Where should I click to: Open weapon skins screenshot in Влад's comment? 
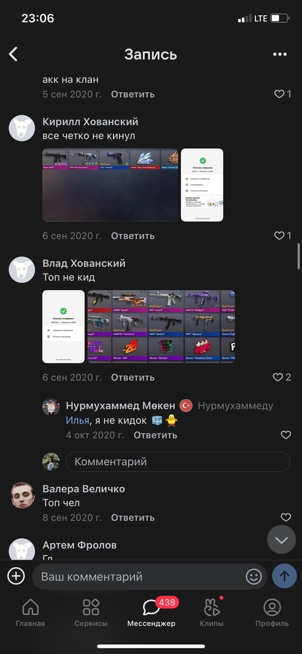161,326
